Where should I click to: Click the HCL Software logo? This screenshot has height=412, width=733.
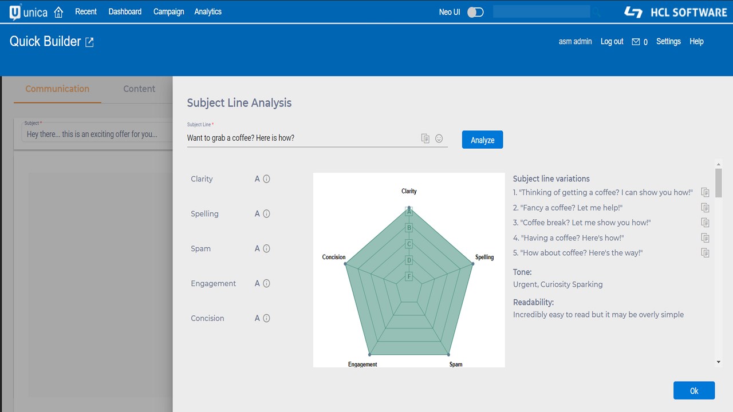[675, 12]
